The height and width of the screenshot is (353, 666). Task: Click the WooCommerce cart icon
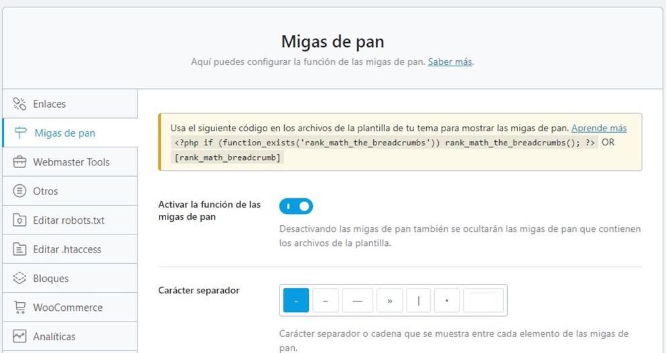click(20, 307)
